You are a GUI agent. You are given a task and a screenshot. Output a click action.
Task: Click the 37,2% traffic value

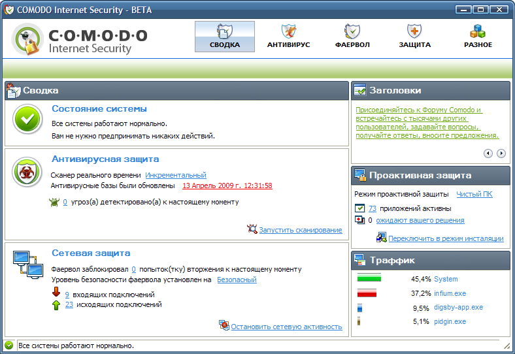pos(421,293)
